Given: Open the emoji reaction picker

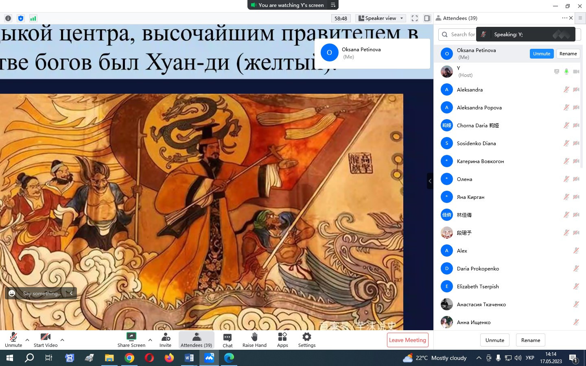Looking at the screenshot, I should pyautogui.click(x=12, y=293).
